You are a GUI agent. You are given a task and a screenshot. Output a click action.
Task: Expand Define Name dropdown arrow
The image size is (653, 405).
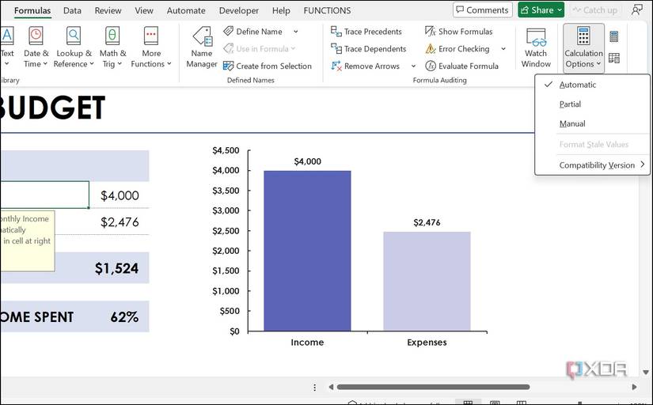point(296,32)
